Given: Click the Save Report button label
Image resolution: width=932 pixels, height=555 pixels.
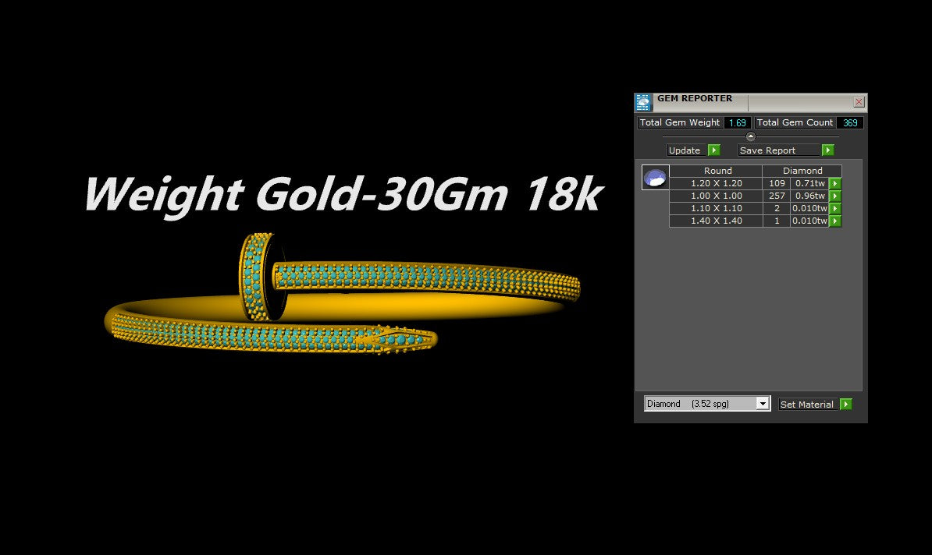Looking at the screenshot, I should [x=768, y=150].
